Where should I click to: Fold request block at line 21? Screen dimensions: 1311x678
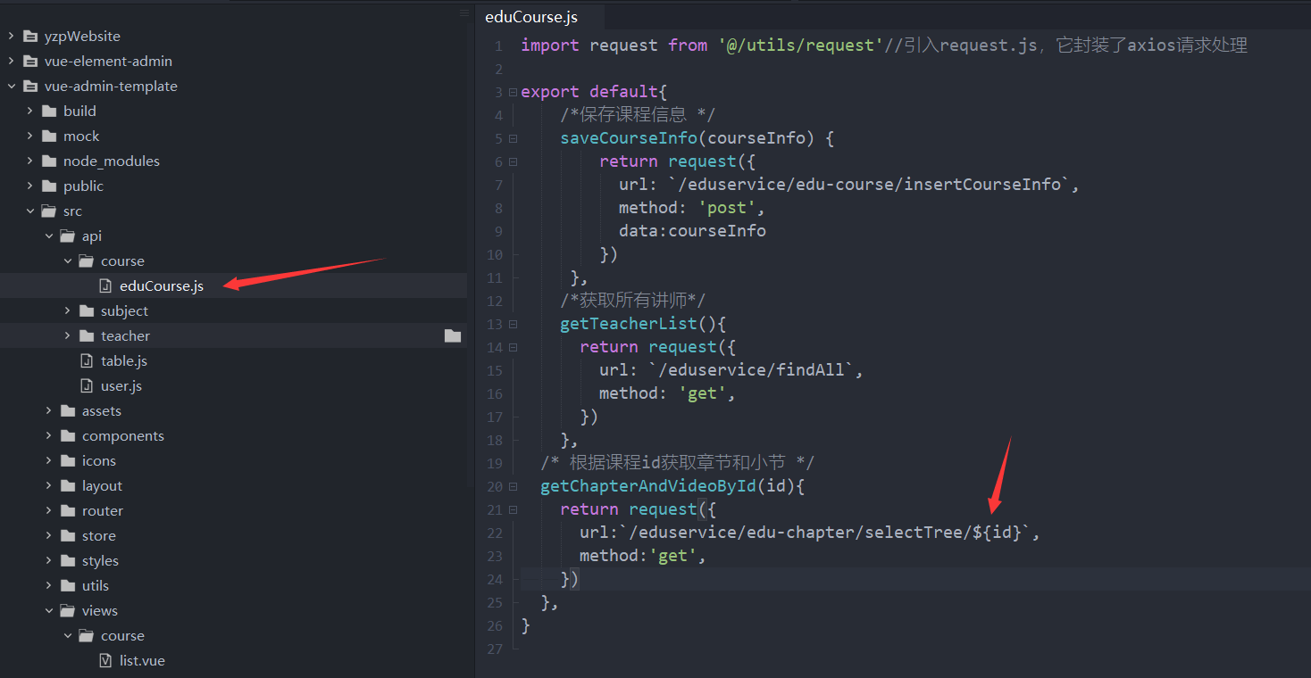[x=513, y=509]
